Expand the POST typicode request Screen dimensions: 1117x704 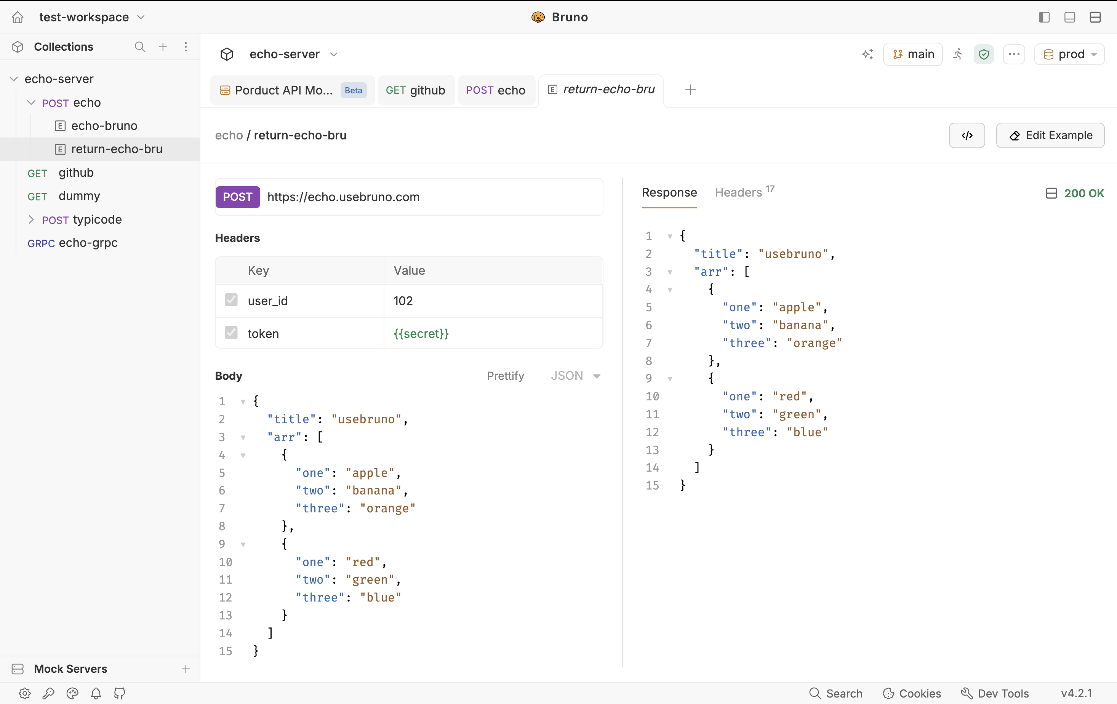31,219
